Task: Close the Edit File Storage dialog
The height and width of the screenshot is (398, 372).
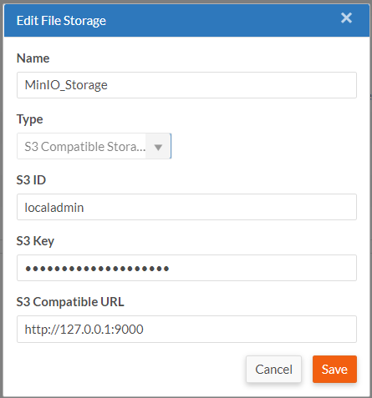Action: pos(346,18)
